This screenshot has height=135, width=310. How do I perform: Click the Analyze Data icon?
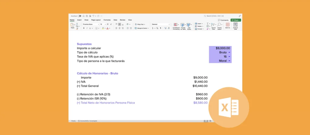point(235,25)
